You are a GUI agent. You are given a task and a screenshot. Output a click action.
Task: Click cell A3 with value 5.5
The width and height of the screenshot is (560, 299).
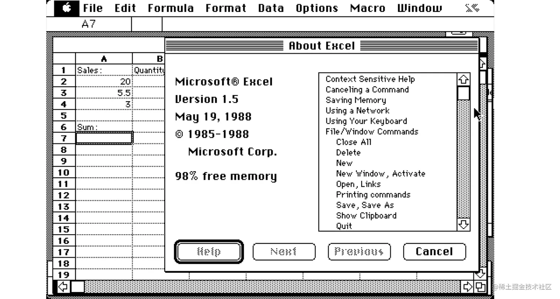tap(104, 93)
